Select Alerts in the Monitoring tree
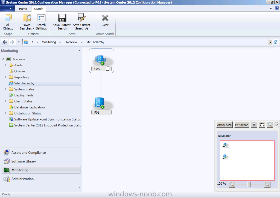 pyautogui.click(x=18, y=65)
